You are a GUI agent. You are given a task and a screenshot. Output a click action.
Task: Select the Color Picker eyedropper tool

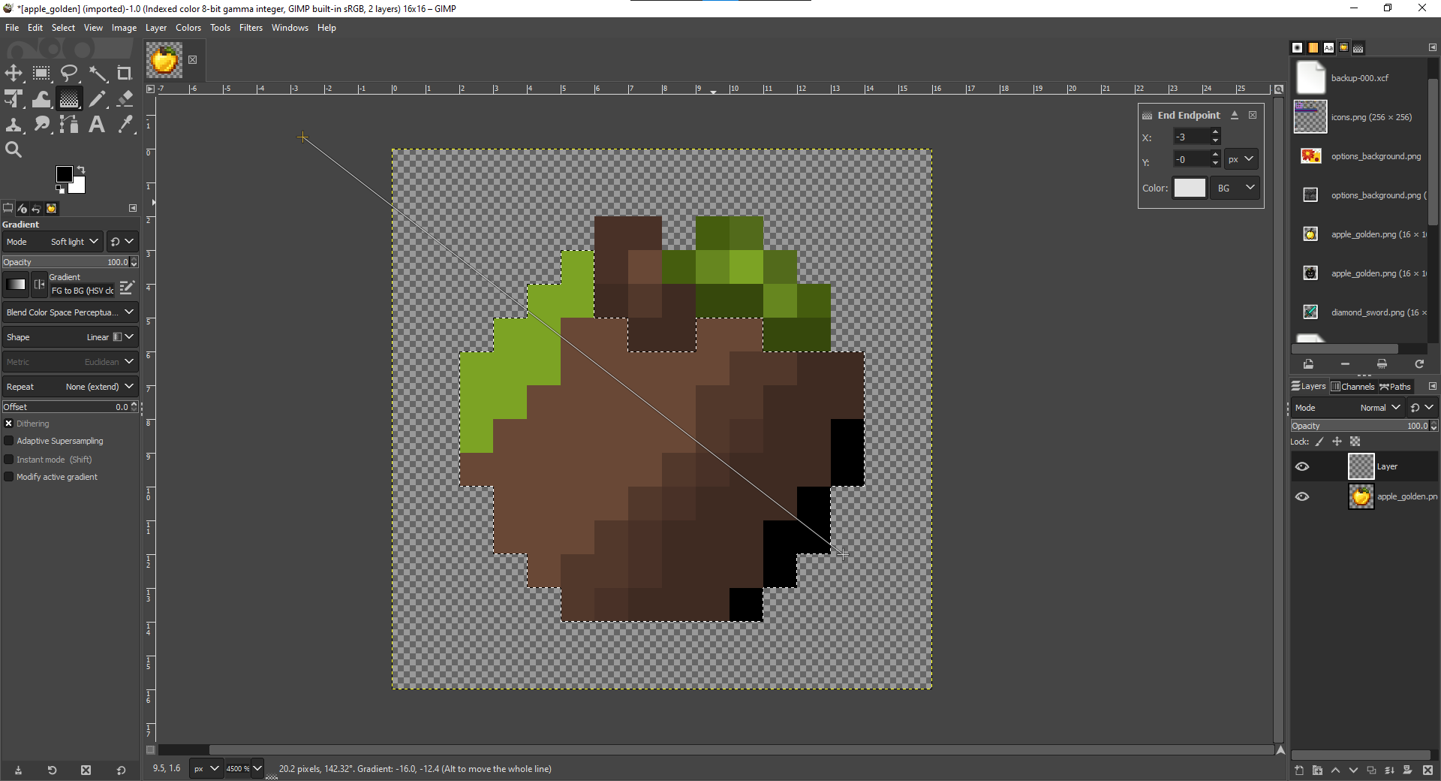click(x=125, y=124)
